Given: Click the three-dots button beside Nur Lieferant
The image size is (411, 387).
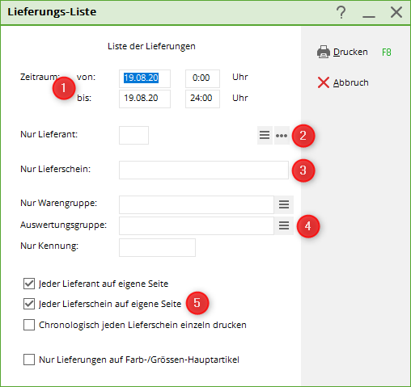Looking at the screenshot, I should tap(282, 135).
